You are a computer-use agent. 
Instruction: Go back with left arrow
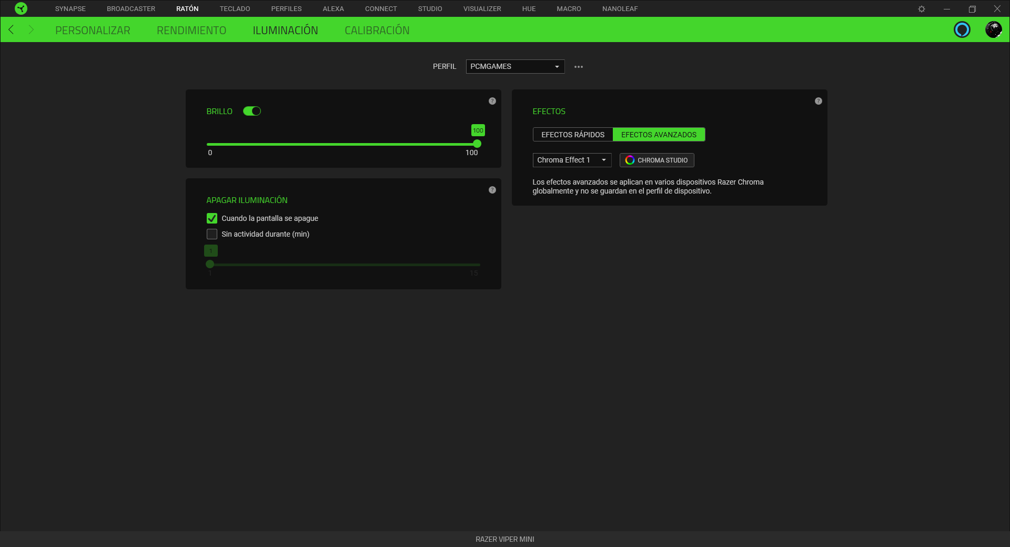[11, 29]
